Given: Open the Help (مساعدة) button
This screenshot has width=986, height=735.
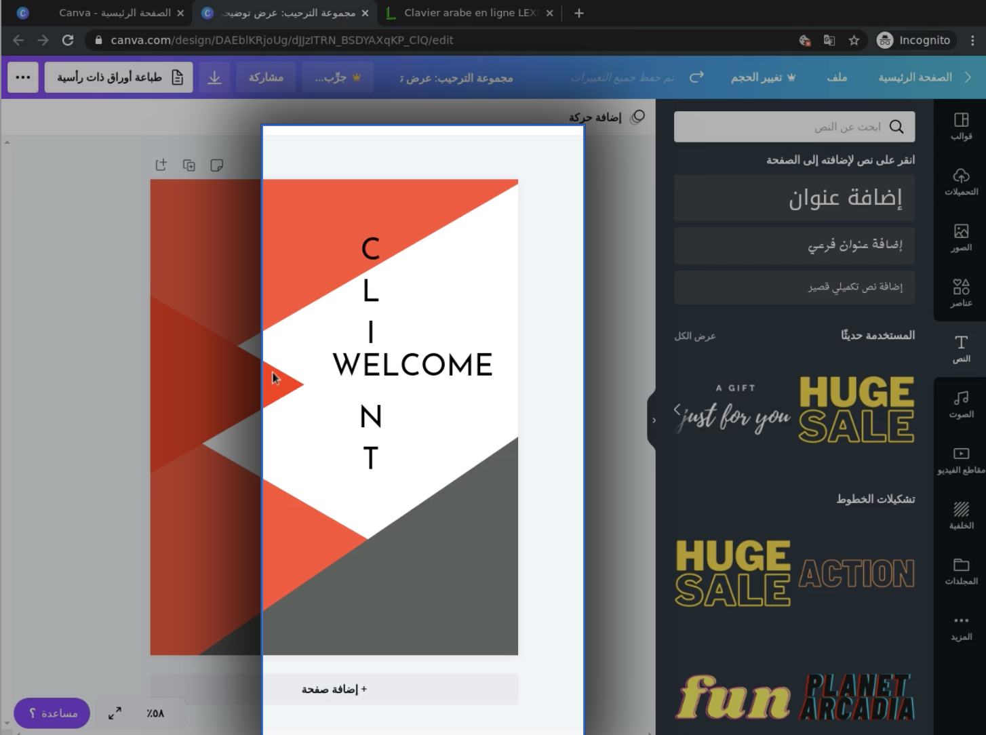Looking at the screenshot, I should 52,713.
